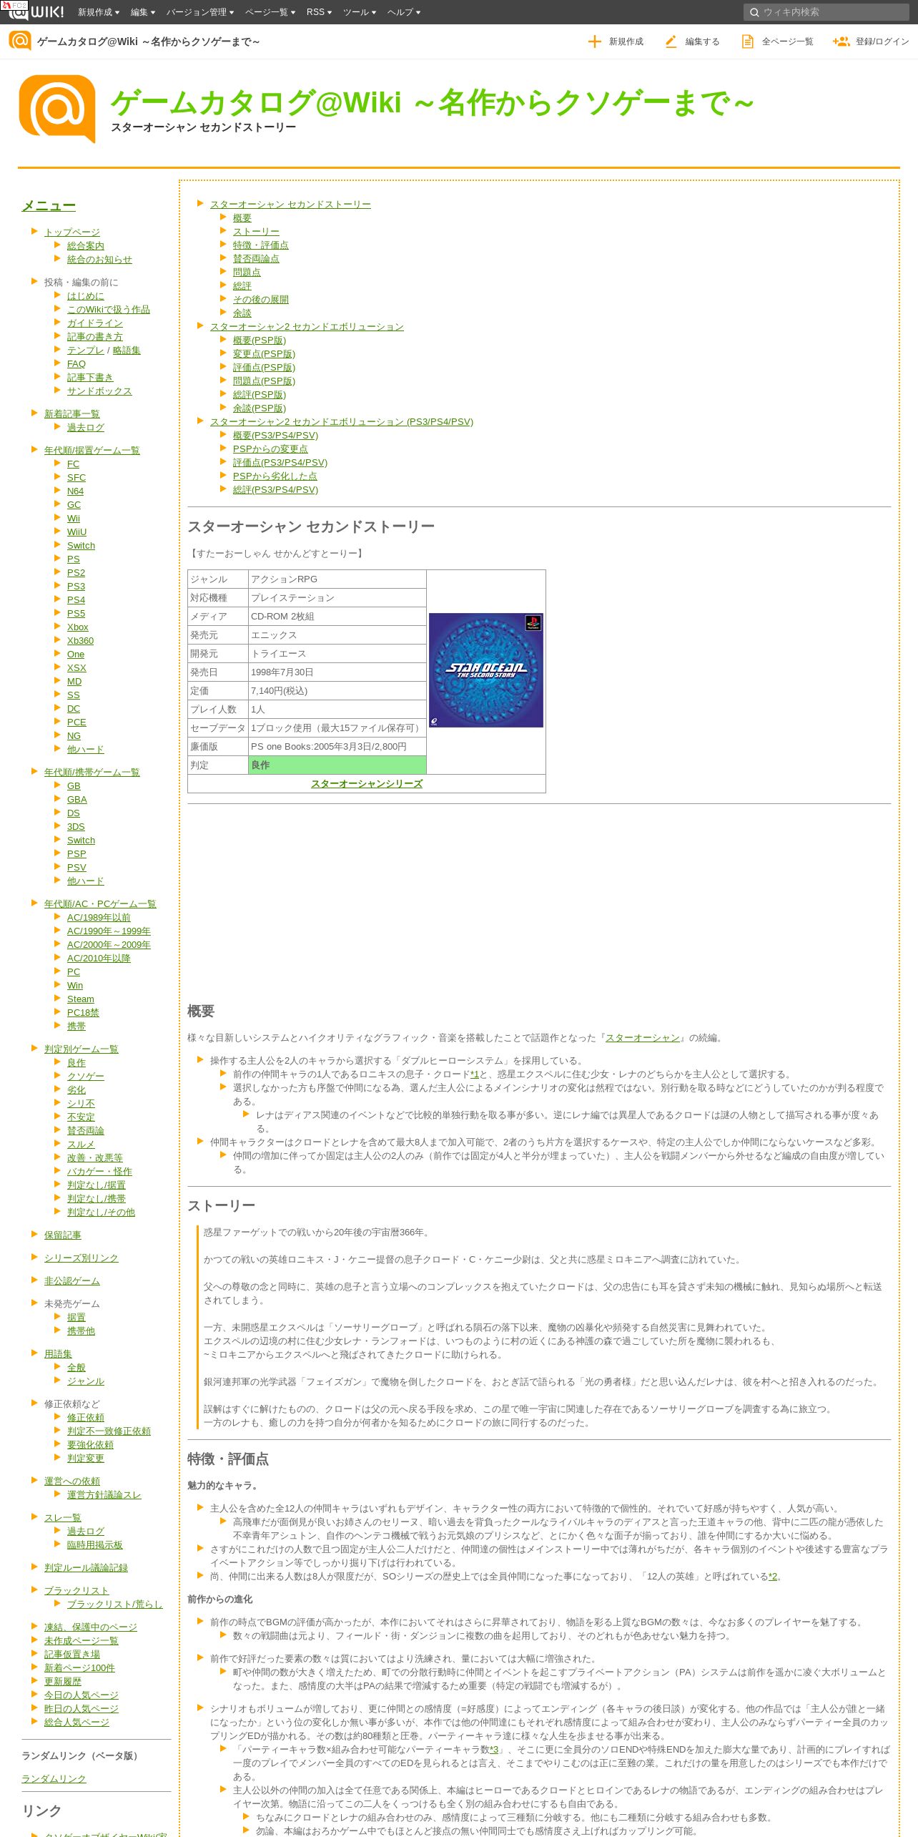Open トップページ in sidebar menu
918x1837 pixels.
72,232
